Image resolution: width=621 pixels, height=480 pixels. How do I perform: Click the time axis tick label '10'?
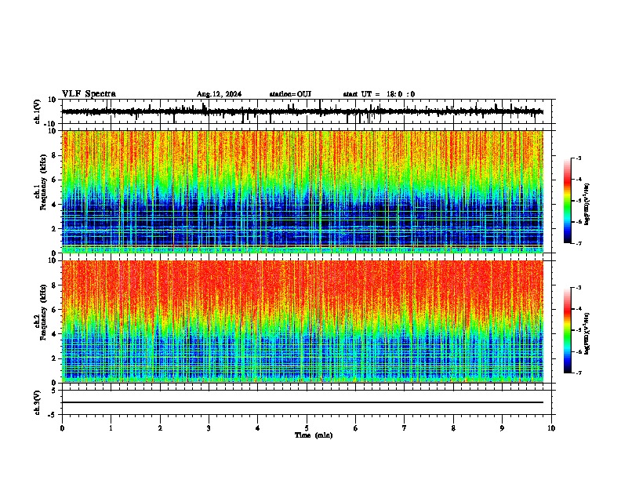[x=551, y=428]
